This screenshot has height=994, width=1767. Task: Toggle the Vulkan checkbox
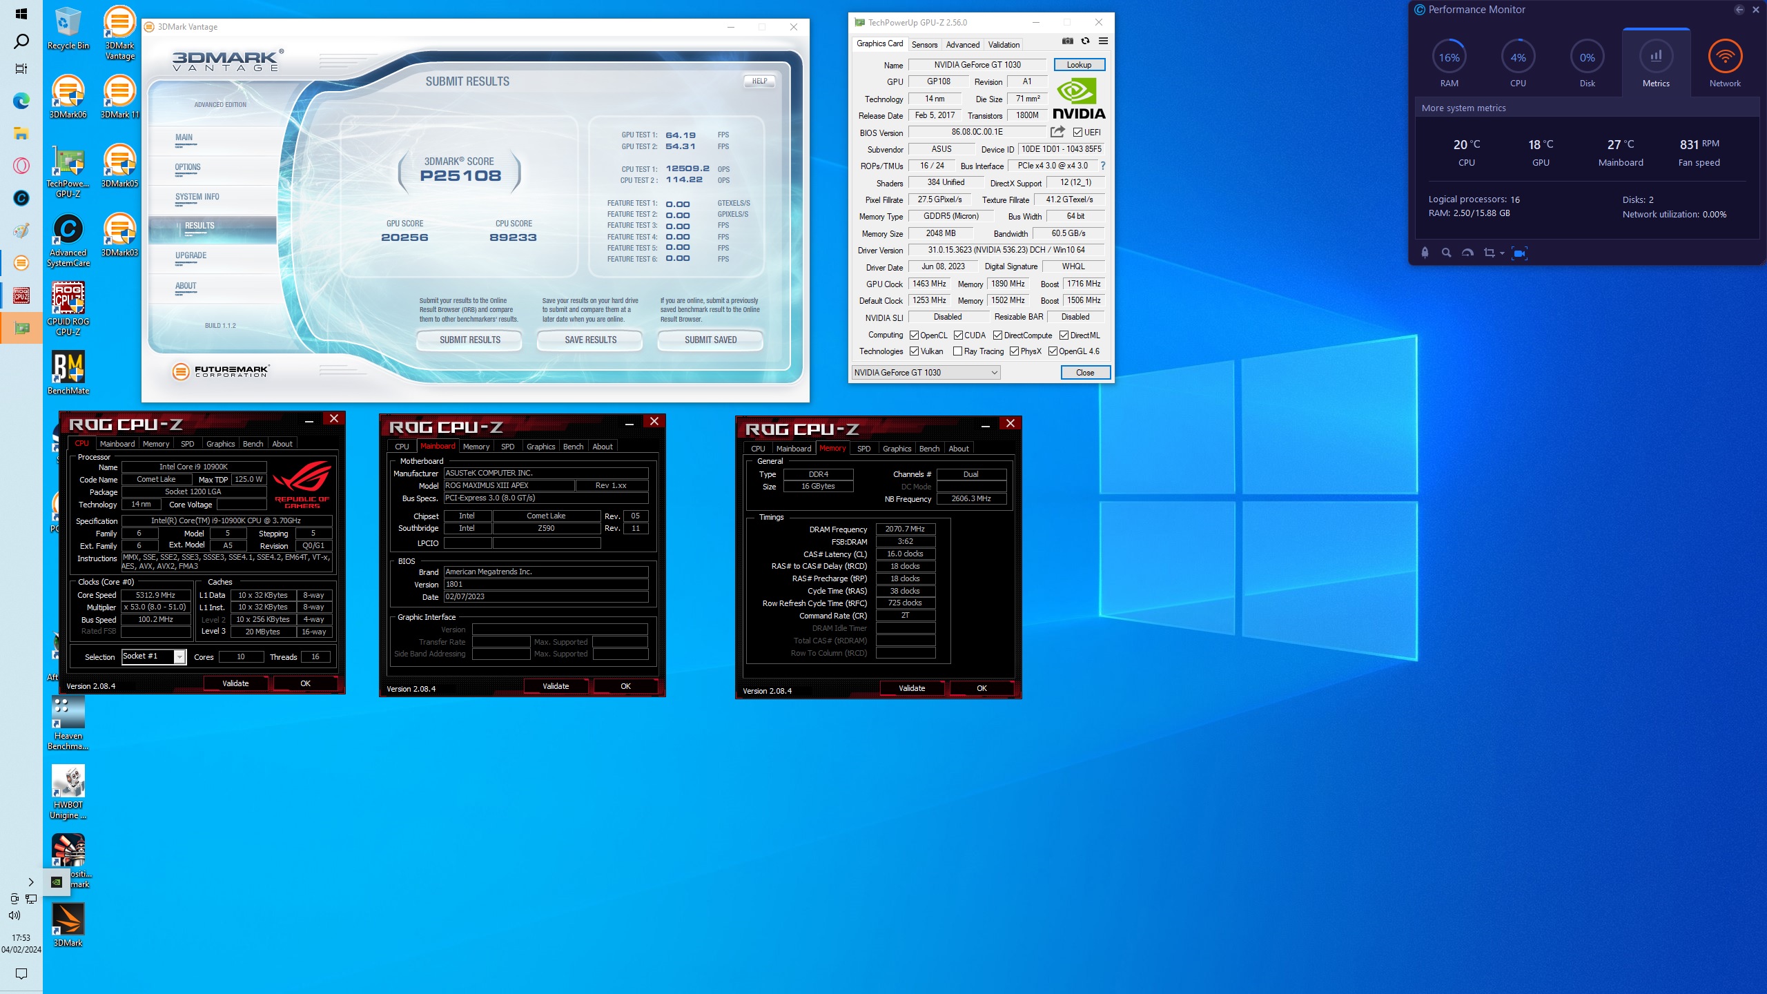click(914, 351)
